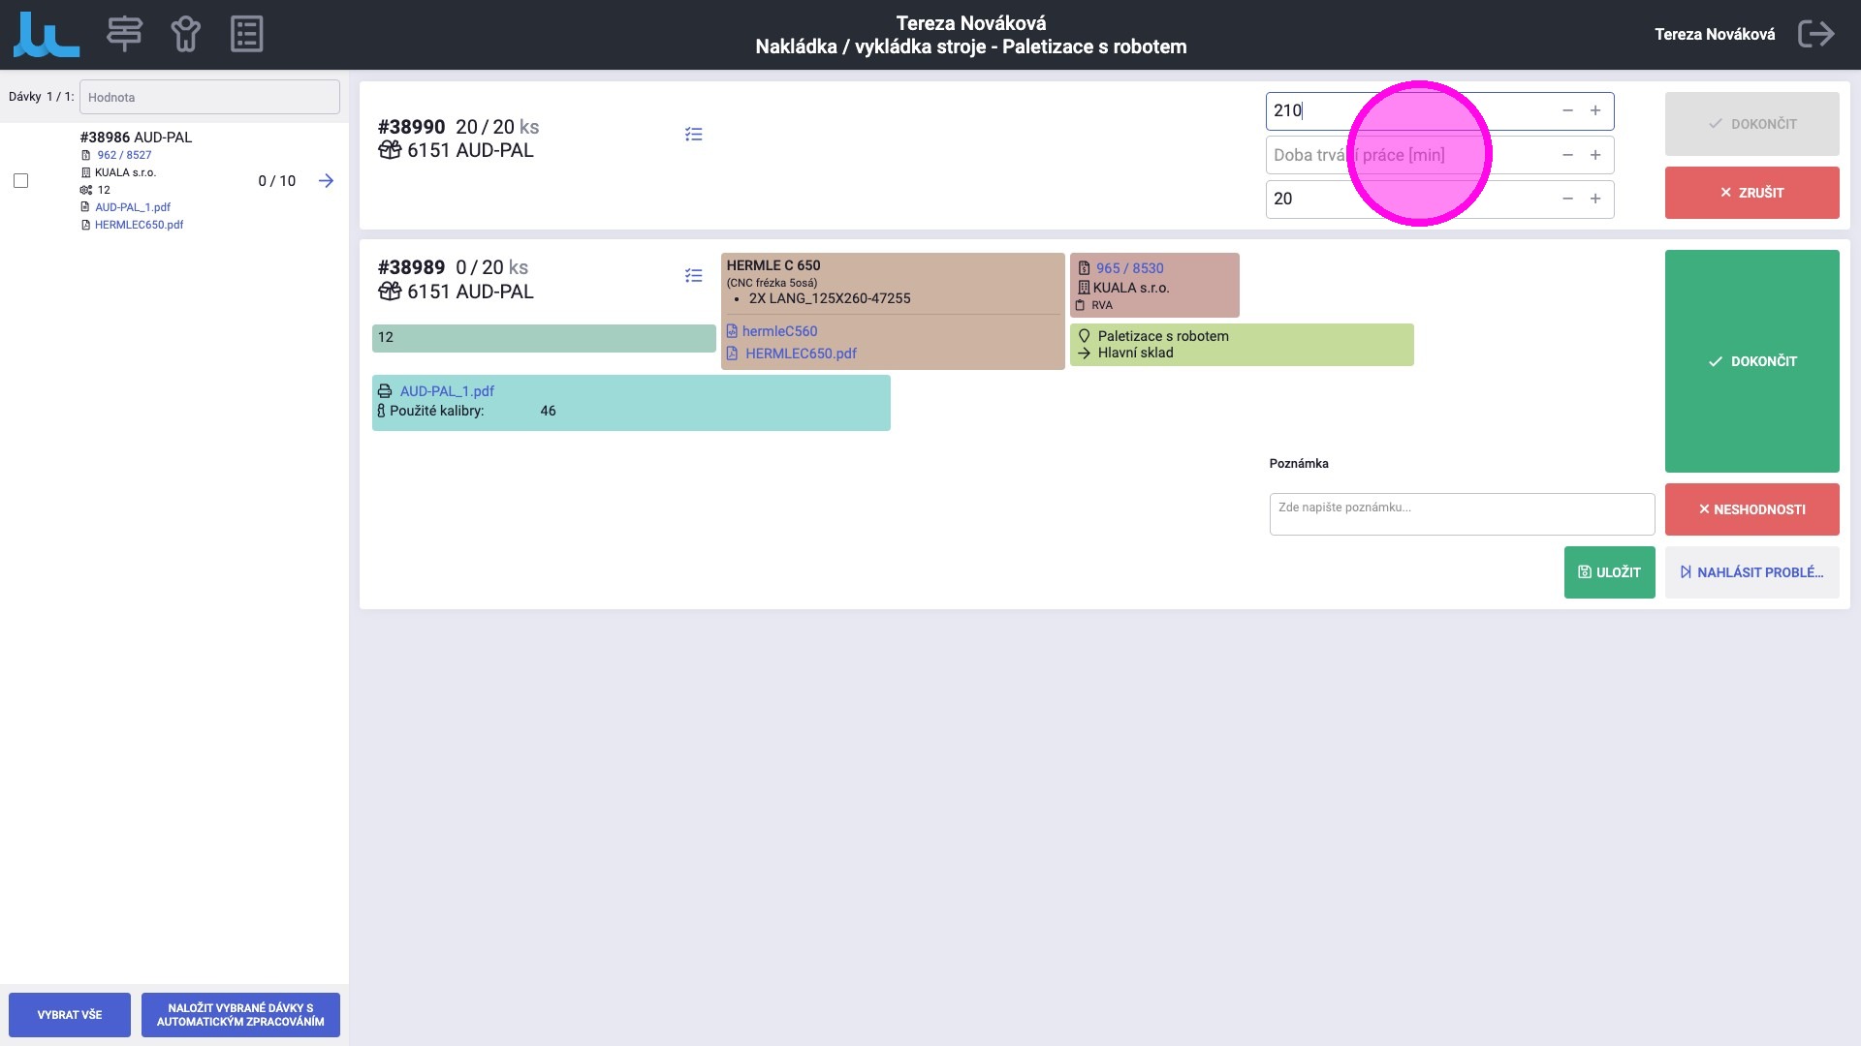Open order link 965 / 8530
The image size is (1861, 1046).
point(1129,268)
